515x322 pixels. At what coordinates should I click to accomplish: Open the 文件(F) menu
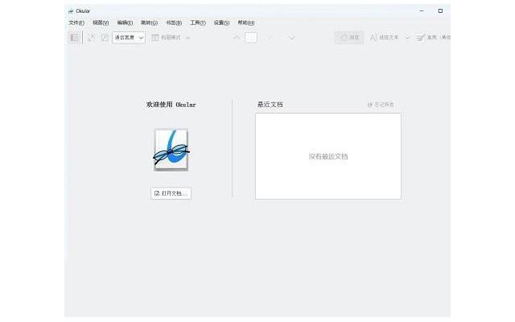[76, 23]
